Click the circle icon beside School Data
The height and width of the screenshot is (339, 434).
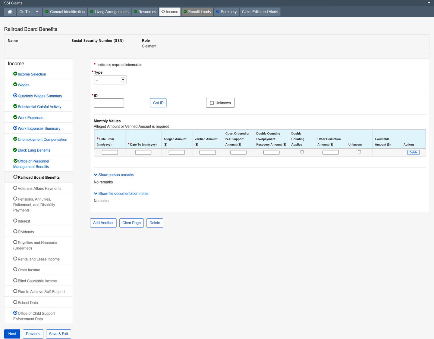(15, 302)
